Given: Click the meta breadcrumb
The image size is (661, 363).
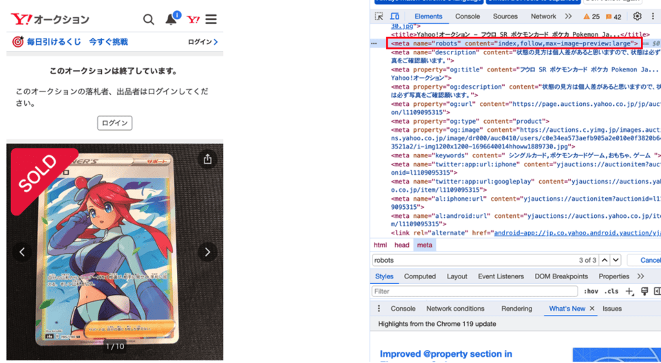Looking at the screenshot, I should (x=425, y=245).
